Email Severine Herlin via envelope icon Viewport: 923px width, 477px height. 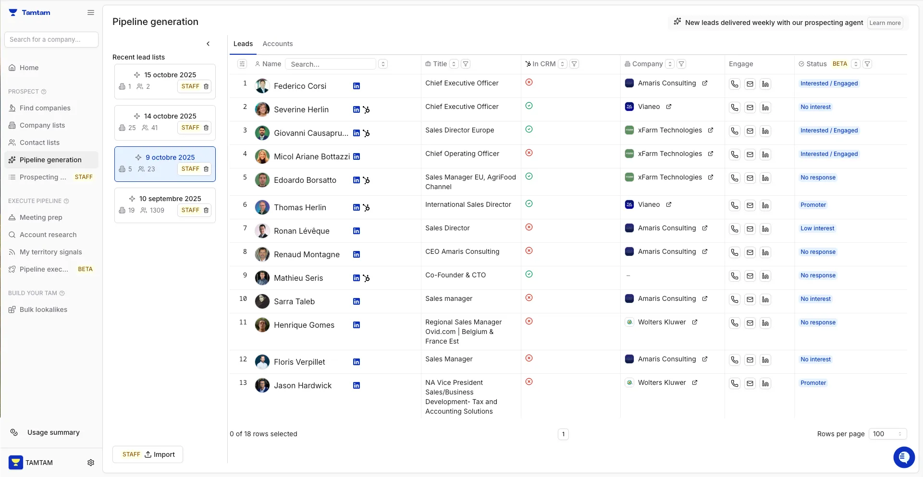pos(750,107)
